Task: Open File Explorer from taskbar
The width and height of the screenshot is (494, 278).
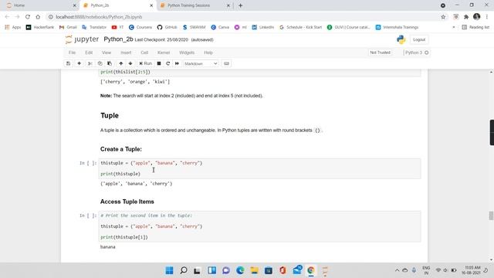Action: (x=254, y=270)
